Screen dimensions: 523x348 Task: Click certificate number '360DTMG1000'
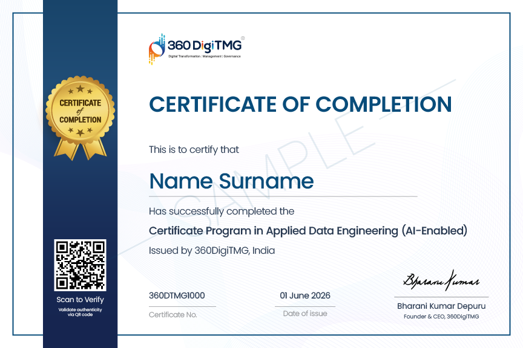coord(177,295)
